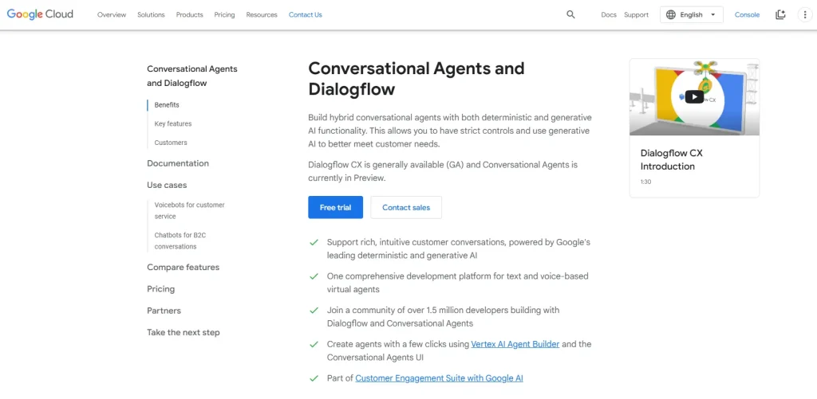Open the Overview menu
817x399 pixels.
coord(112,14)
